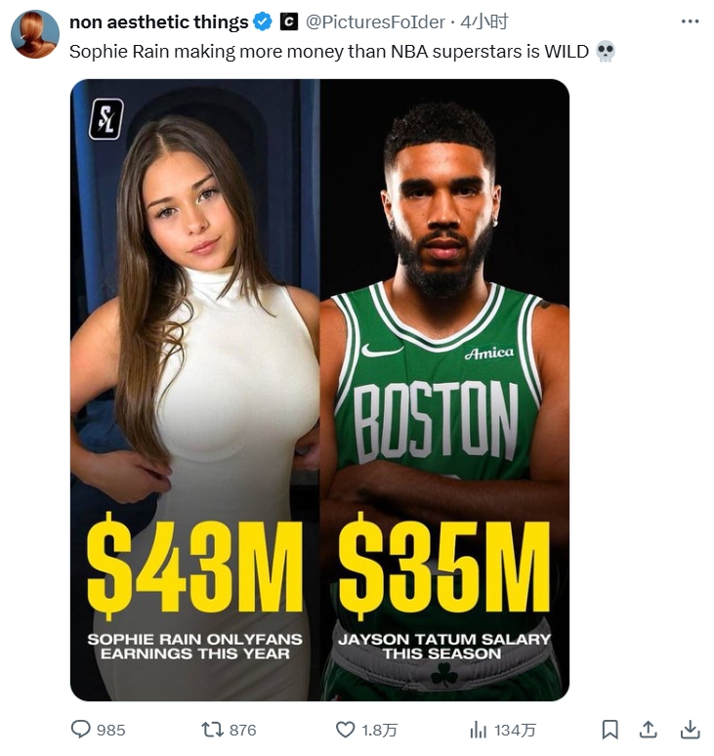Open the non aesthetic things profile avatar
The height and width of the screenshot is (756, 714).
point(35,35)
